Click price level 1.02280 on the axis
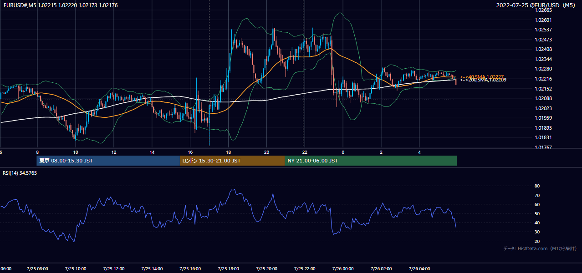This screenshot has width=582, height=273. coord(543,69)
